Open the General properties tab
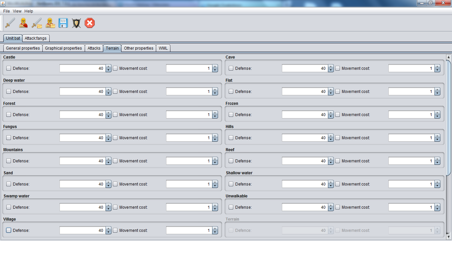Viewport: 452px width, 254px height. point(23,48)
